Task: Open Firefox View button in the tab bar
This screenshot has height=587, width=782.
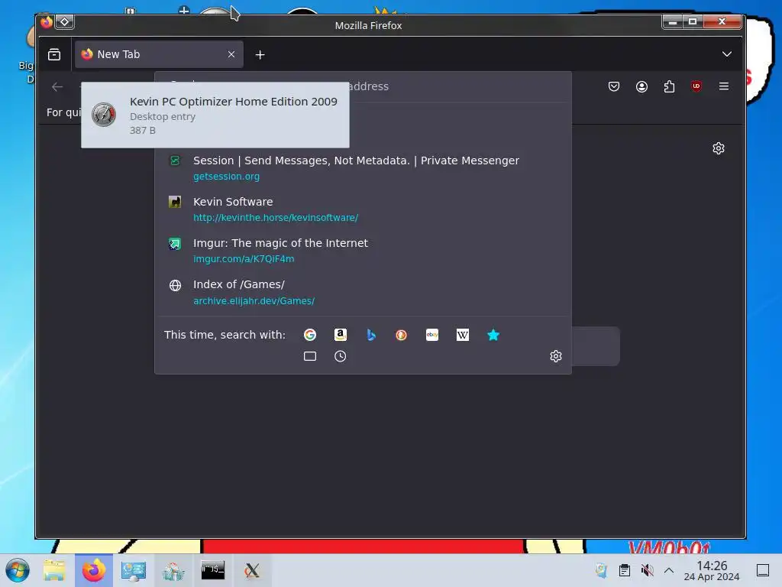Action: (x=54, y=54)
